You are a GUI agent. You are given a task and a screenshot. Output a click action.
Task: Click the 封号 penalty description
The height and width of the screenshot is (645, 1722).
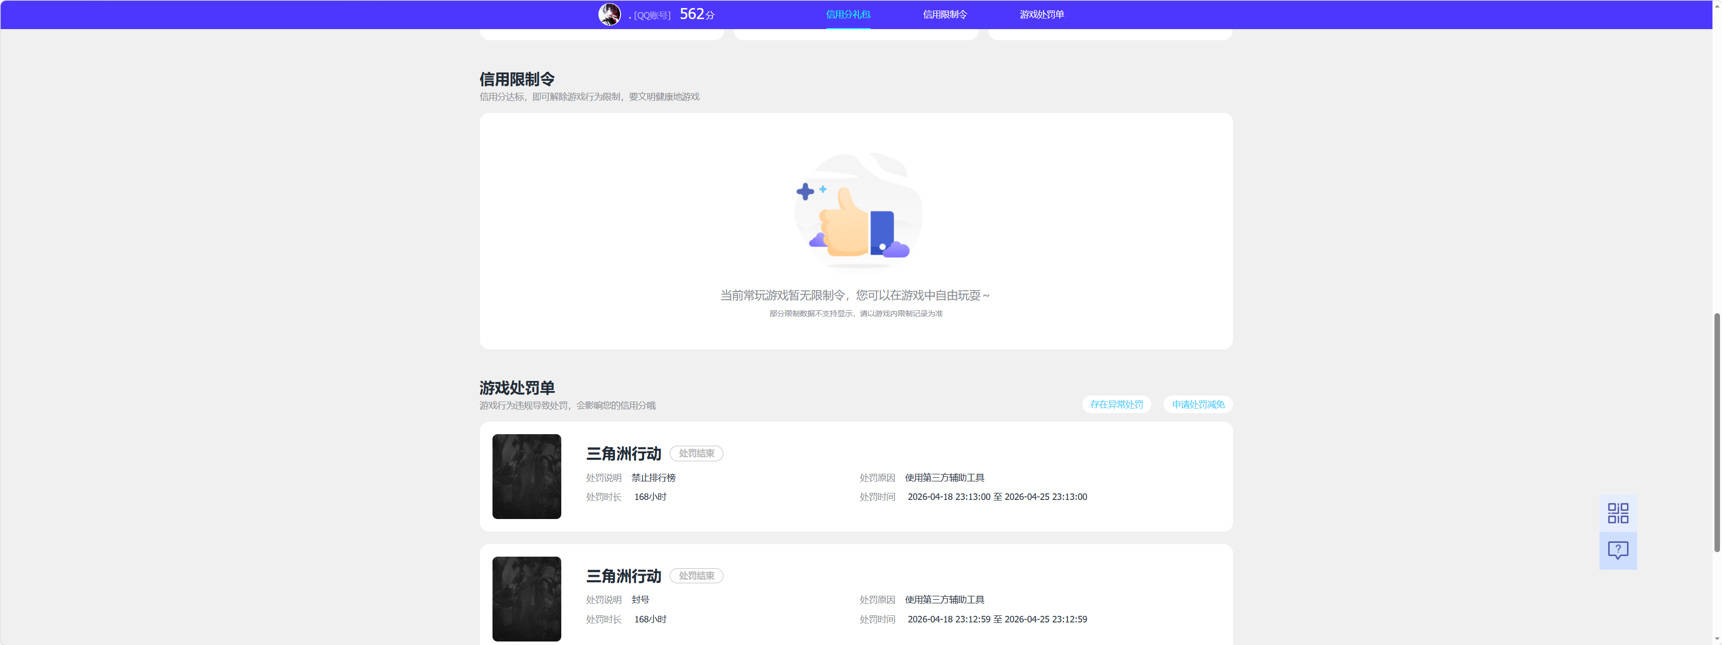[640, 600]
